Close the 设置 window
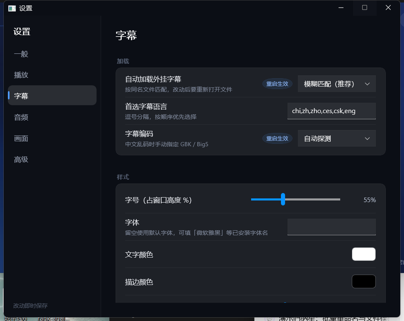 (x=388, y=8)
